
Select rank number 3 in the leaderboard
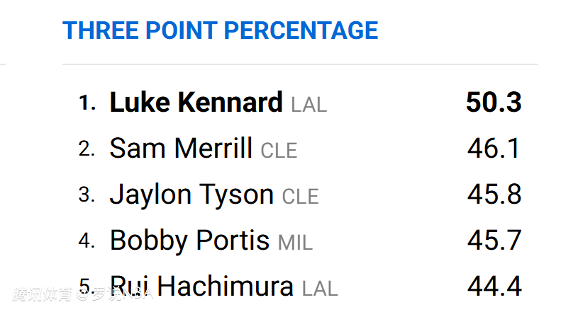[87, 195]
